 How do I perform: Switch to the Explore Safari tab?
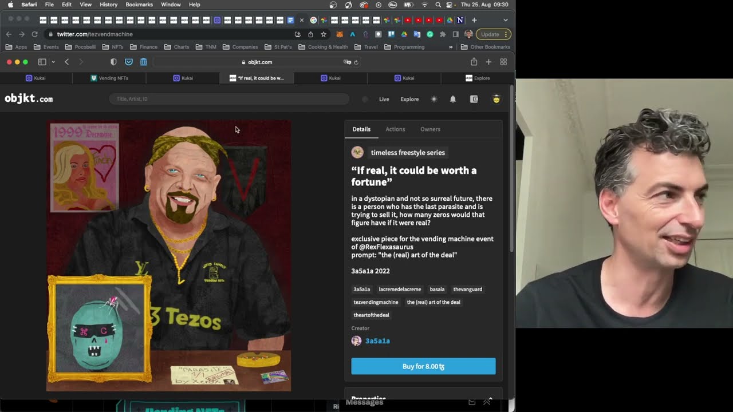coord(478,78)
